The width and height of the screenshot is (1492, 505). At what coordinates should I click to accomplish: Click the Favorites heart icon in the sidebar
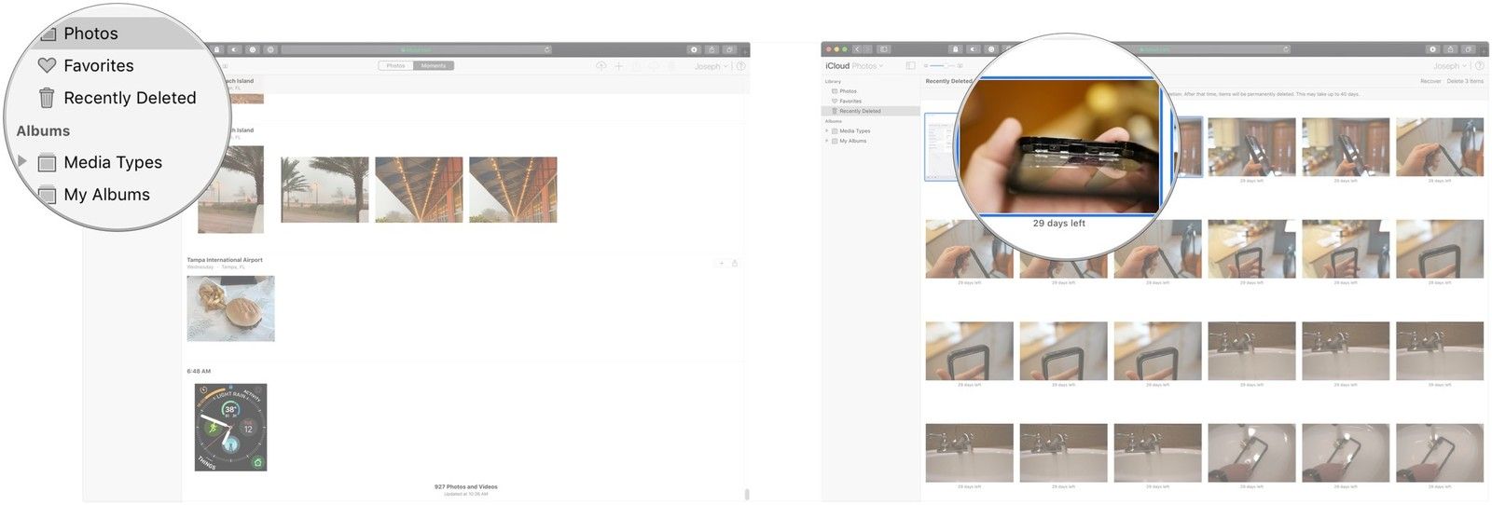(47, 66)
